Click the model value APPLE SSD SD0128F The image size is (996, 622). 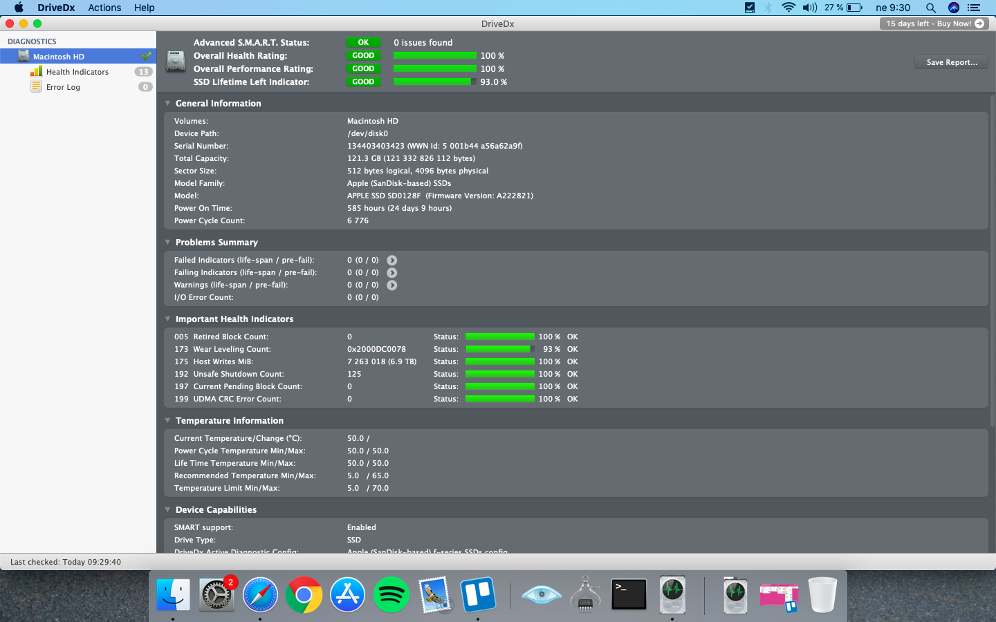pos(384,196)
